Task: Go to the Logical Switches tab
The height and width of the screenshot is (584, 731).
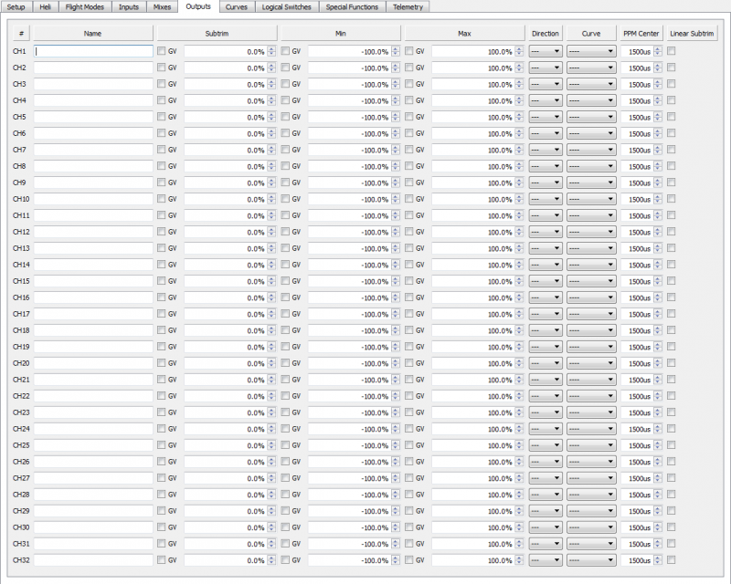Action: [287, 5]
